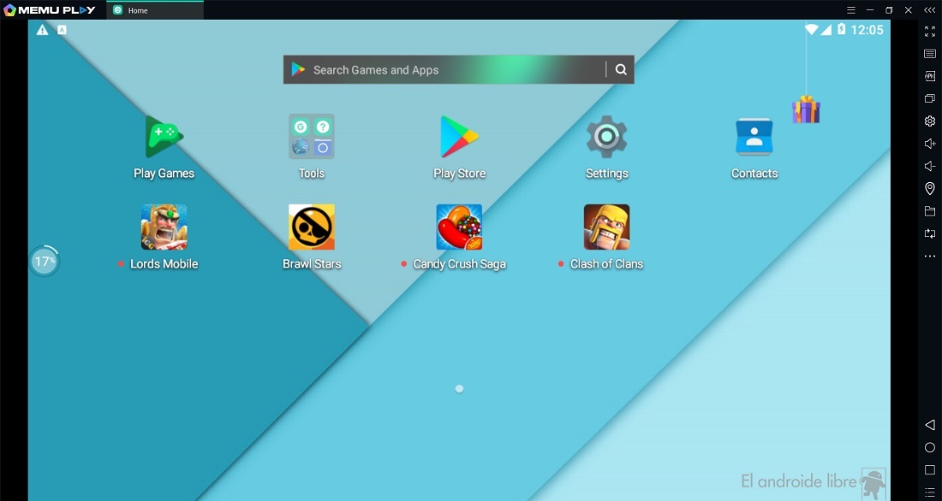Screen dimensions: 942x501
Task: Show more sidebar tools (three dots)
Action: 929,256
